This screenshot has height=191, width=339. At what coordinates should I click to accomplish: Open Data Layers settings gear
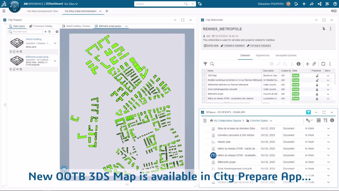57,31
